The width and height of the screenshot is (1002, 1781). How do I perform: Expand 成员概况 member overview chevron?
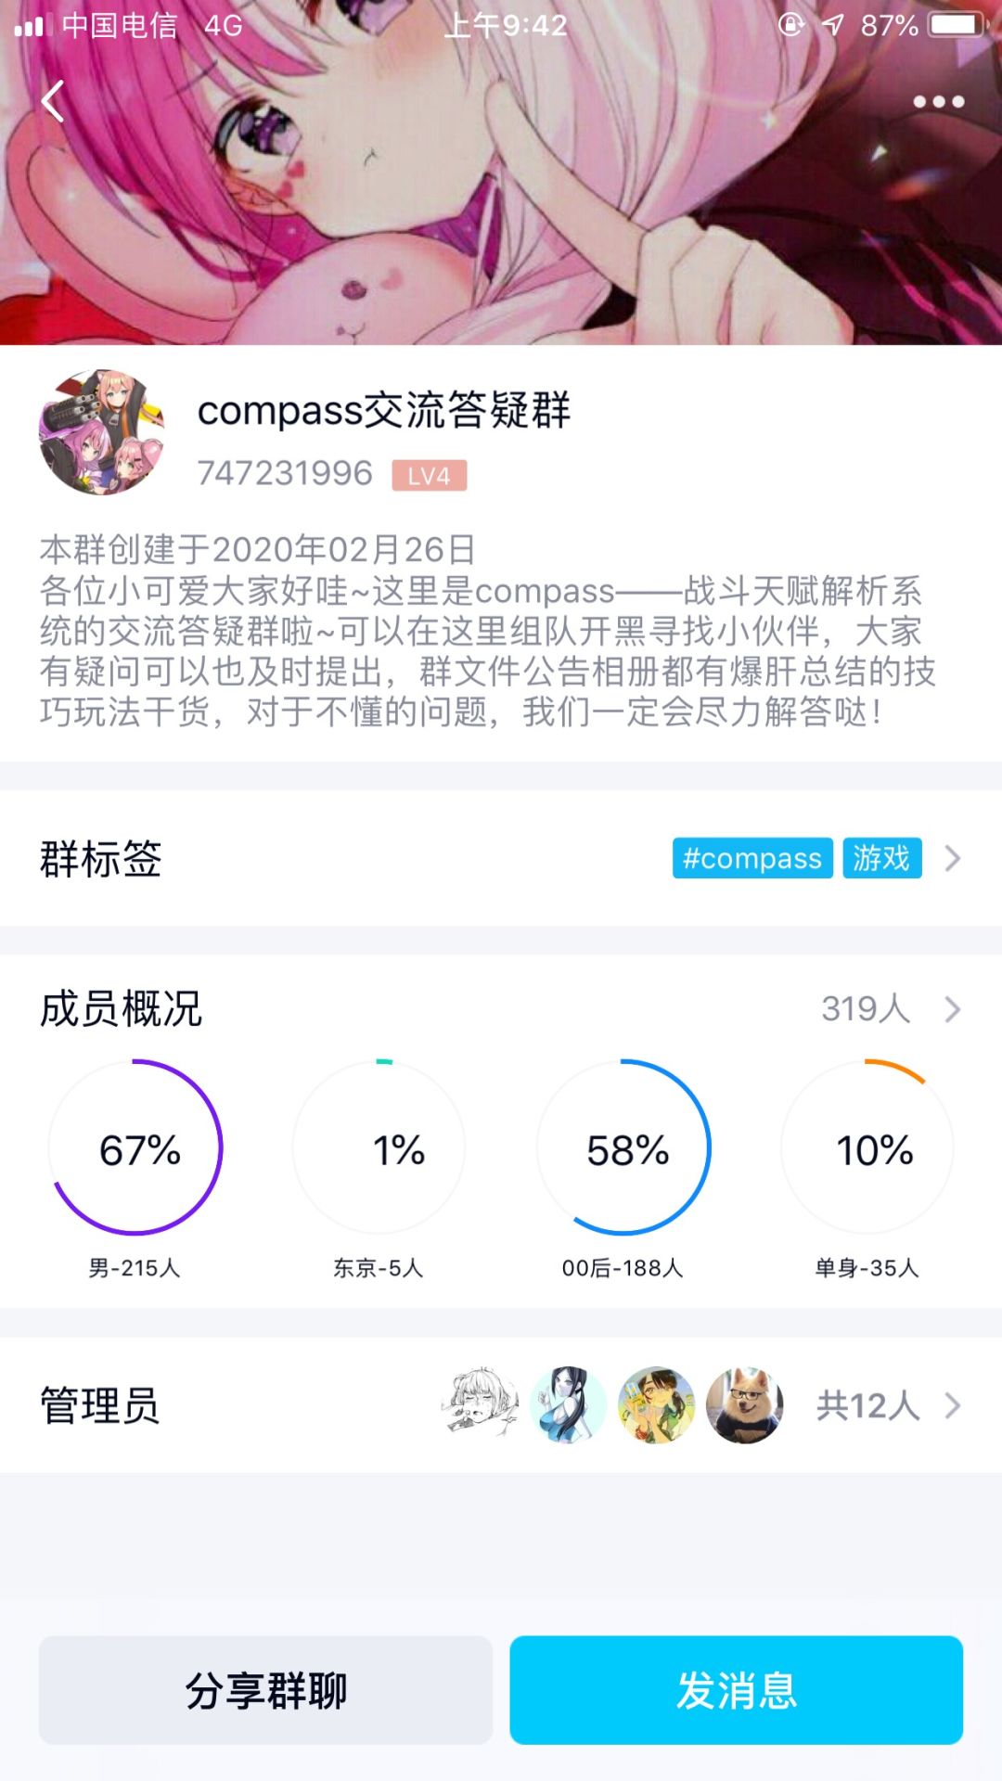953,1009
